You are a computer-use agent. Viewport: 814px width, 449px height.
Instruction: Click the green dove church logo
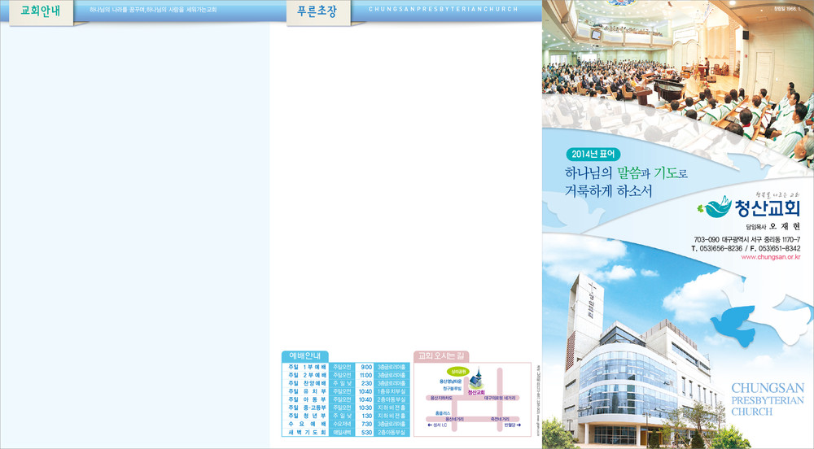coord(714,207)
